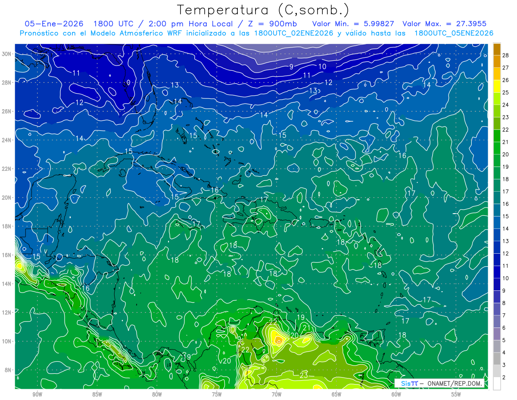The height and width of the screenshot is (400, 517).
Task: Click the 90W longitude axis label
Action: coord(37,394)
